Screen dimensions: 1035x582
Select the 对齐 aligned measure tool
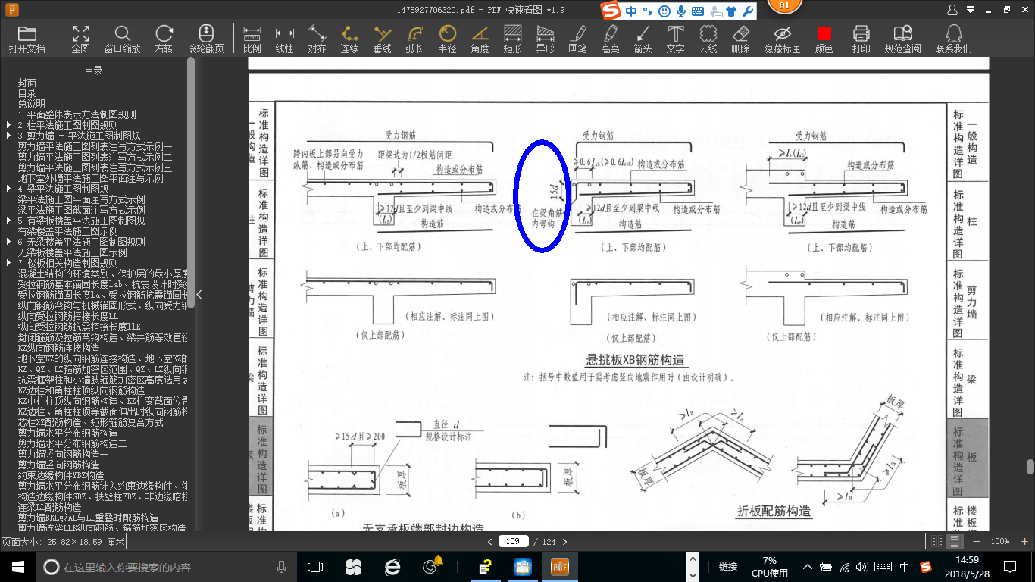[x=317, y=39]
